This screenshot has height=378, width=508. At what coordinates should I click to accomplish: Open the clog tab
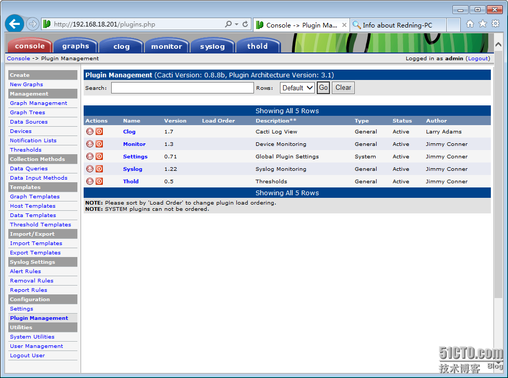(122, 46)
